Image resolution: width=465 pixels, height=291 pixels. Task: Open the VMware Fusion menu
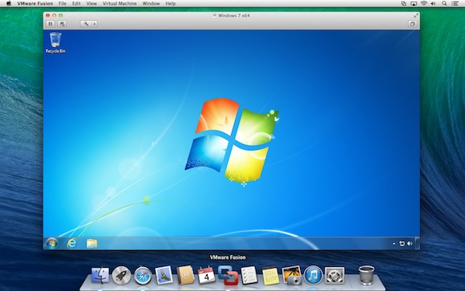[35, 3]
